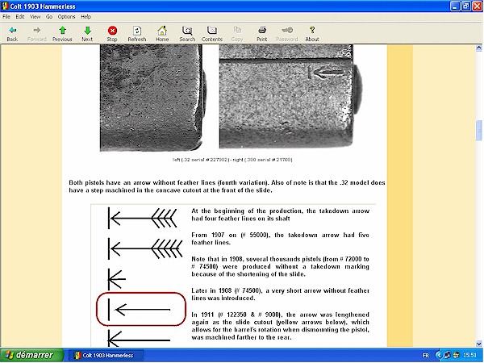Click the 15:51 system clock

pyautogui.click(x=469, y=355)
